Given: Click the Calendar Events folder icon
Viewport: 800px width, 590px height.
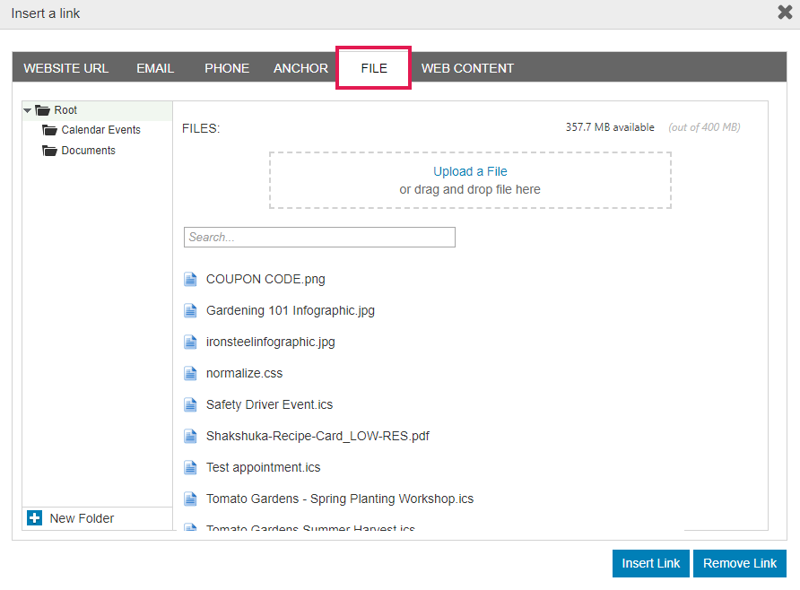Looking at the screenshot, I should click(x=49, y=130).
